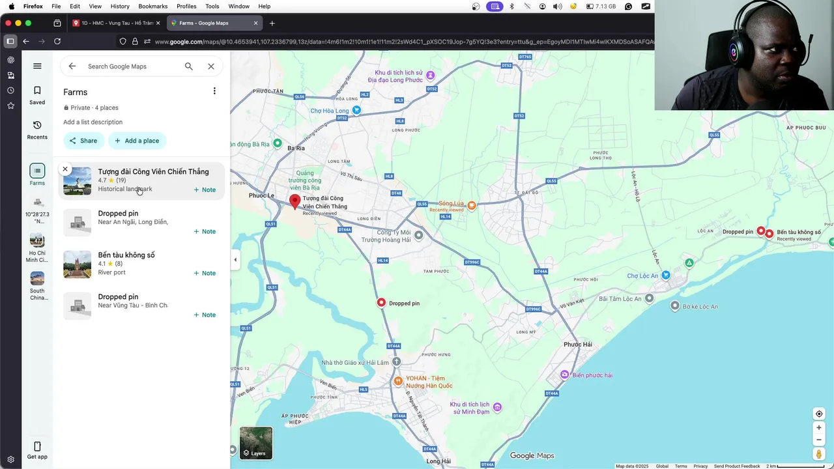Click Add a list description text
Viewport: 834px width, 469px height.
click(93, 122)
